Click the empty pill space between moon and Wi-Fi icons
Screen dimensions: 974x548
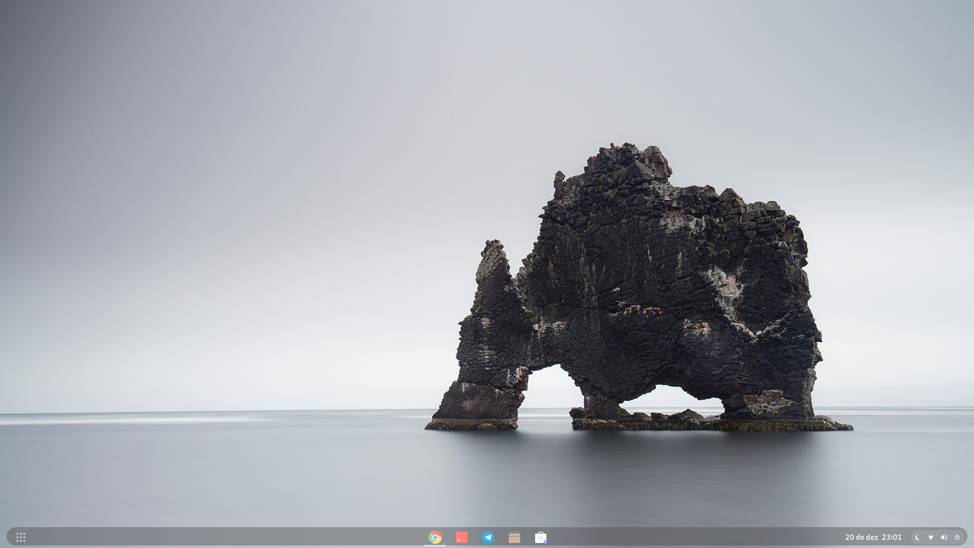click(x=924, y=537)
